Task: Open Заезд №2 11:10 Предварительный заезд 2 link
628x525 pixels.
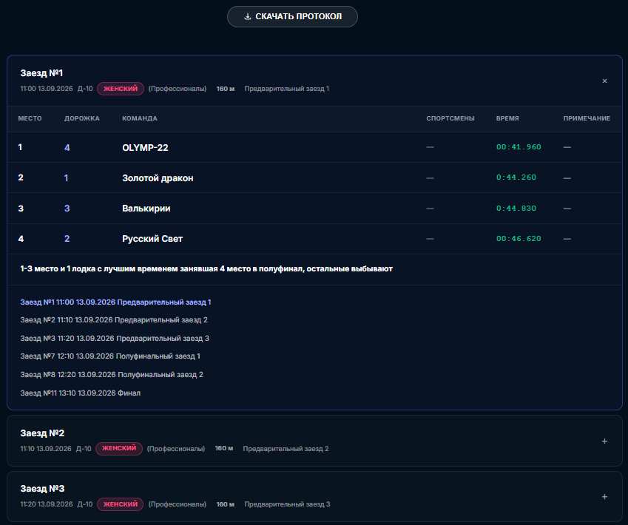Action: coord(114,320)
